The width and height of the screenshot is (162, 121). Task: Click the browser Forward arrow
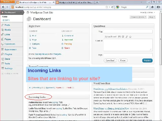(x=7, y=7)
